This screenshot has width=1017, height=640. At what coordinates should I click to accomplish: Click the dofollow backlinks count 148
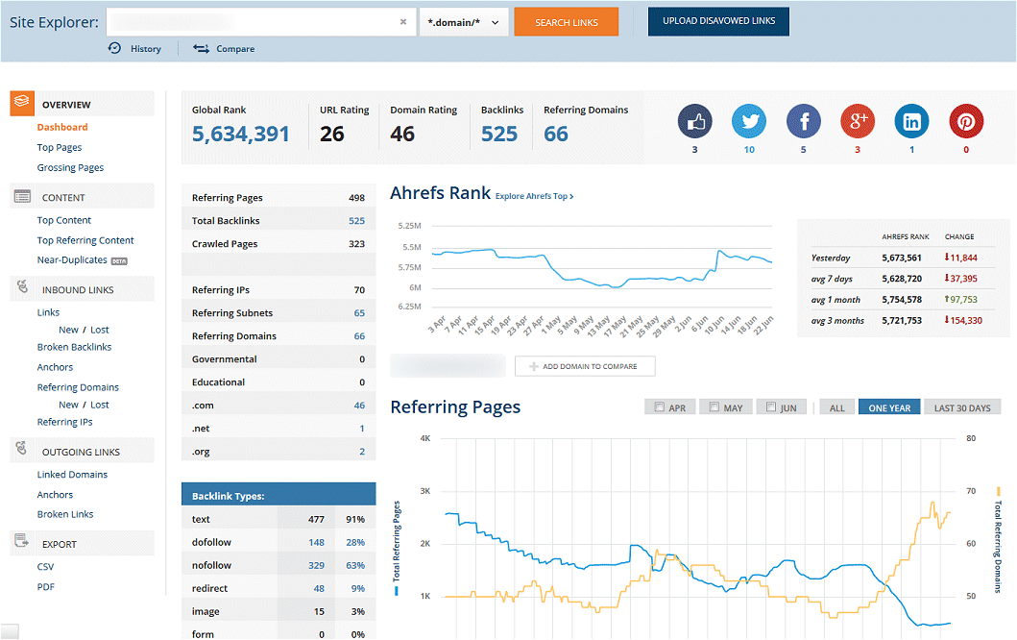[317, 542]
